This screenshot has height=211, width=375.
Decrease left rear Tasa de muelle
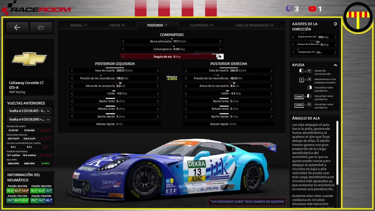click(x=72, y=71)
